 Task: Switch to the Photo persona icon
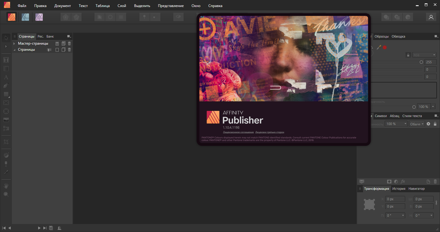39,17
